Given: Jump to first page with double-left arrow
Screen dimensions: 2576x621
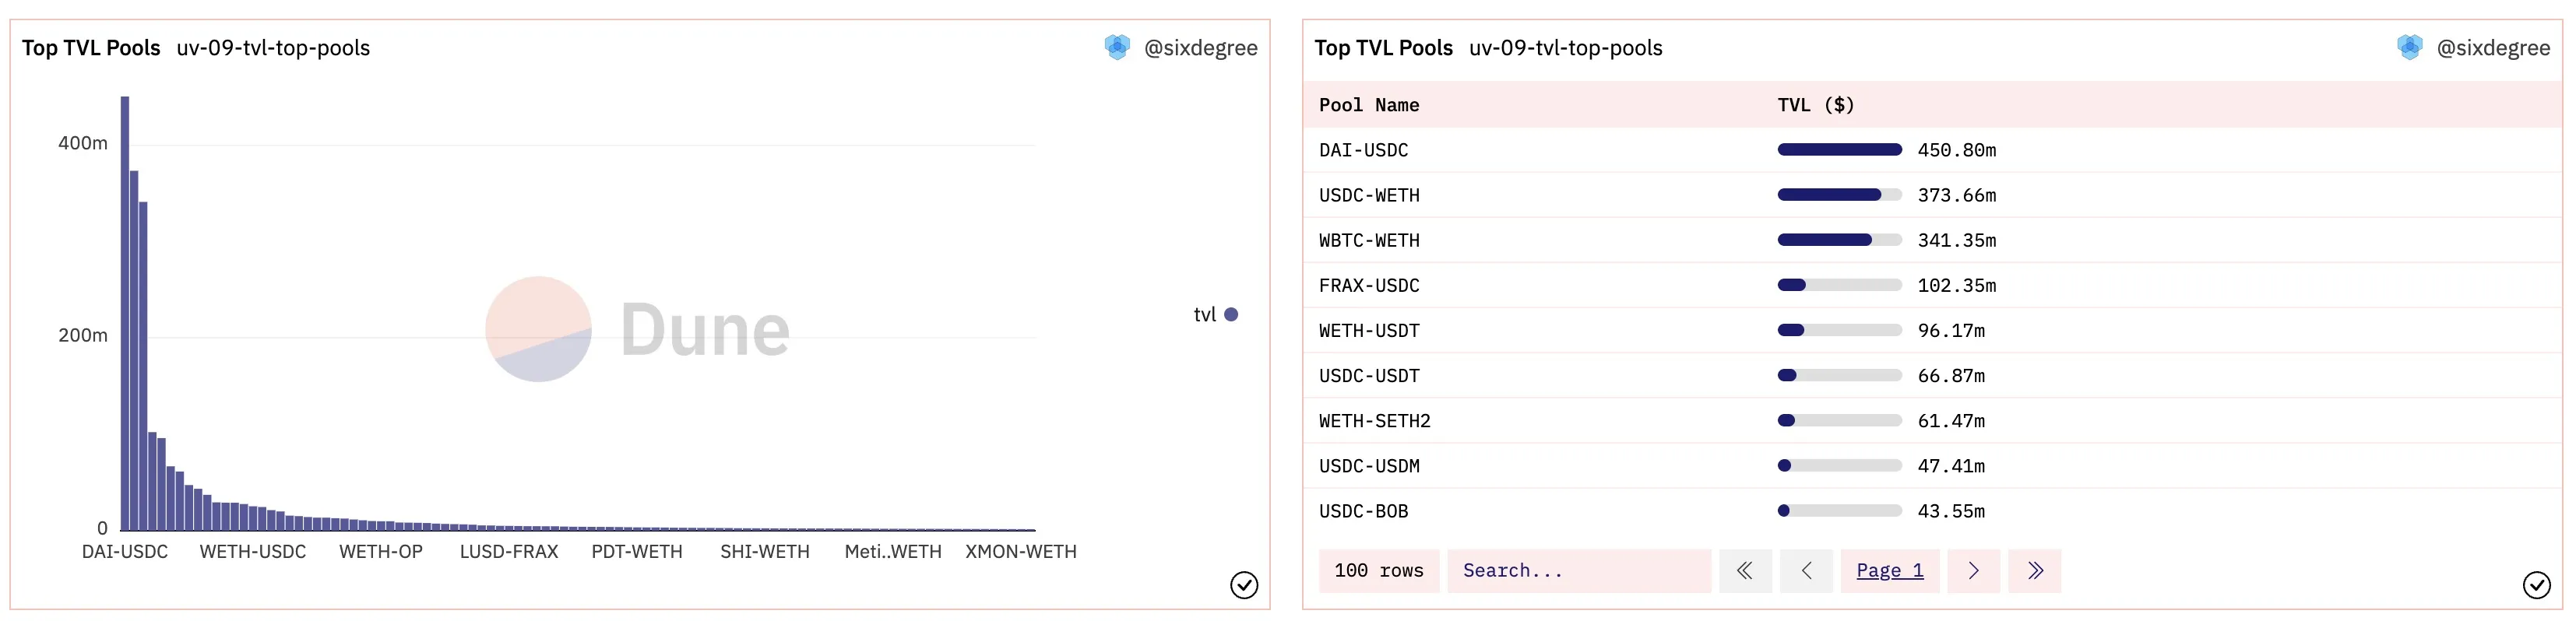Looking at the screenshot, I should click(x=1745, y=571).
